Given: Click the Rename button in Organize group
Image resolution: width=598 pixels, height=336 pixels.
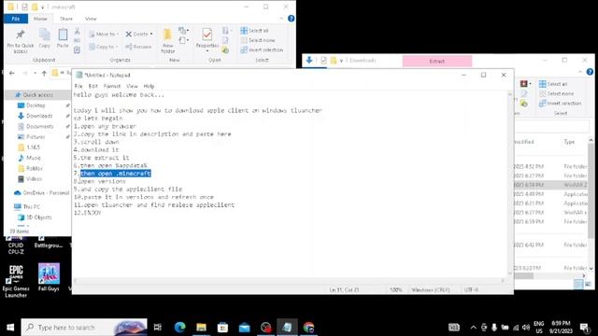Looking at the screenshot, I should pos(138,47).
